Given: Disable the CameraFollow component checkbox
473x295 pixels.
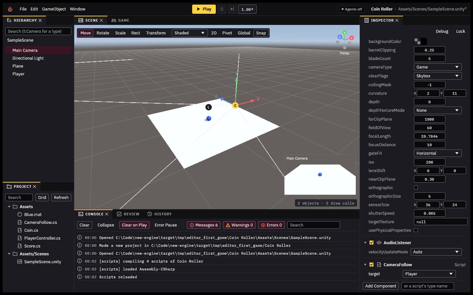Looking at the screenshot, I should click(x=372, y=265).
